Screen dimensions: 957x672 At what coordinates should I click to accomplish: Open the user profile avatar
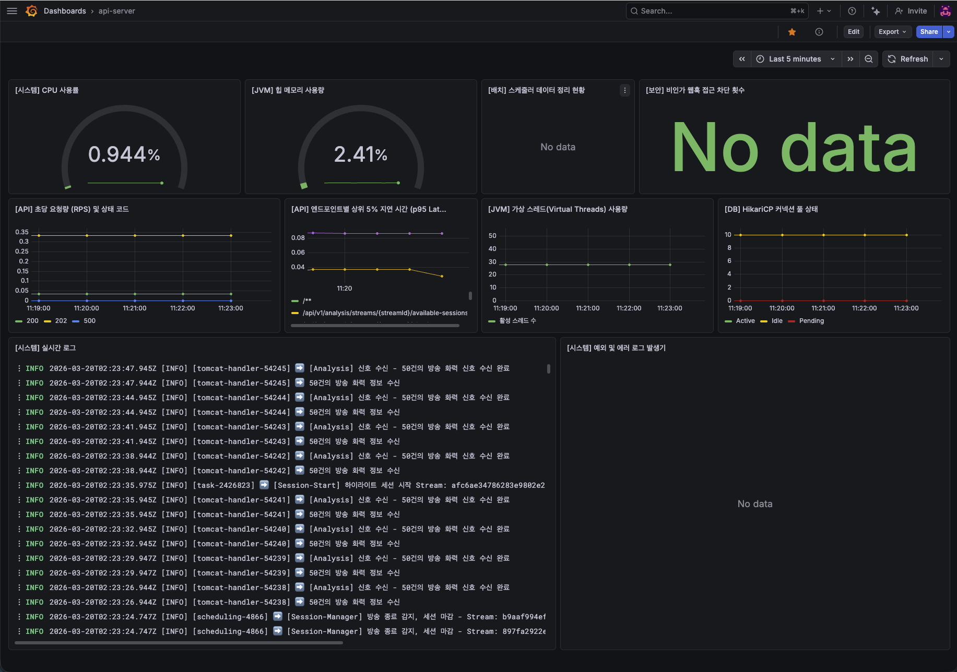coord(946,11)
